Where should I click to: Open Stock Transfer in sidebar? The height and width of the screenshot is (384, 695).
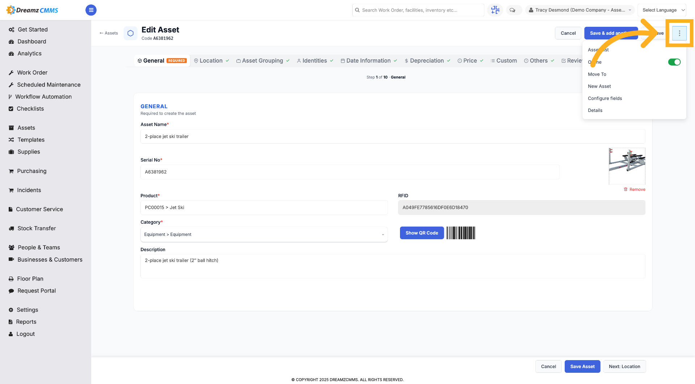coord(37,228)
